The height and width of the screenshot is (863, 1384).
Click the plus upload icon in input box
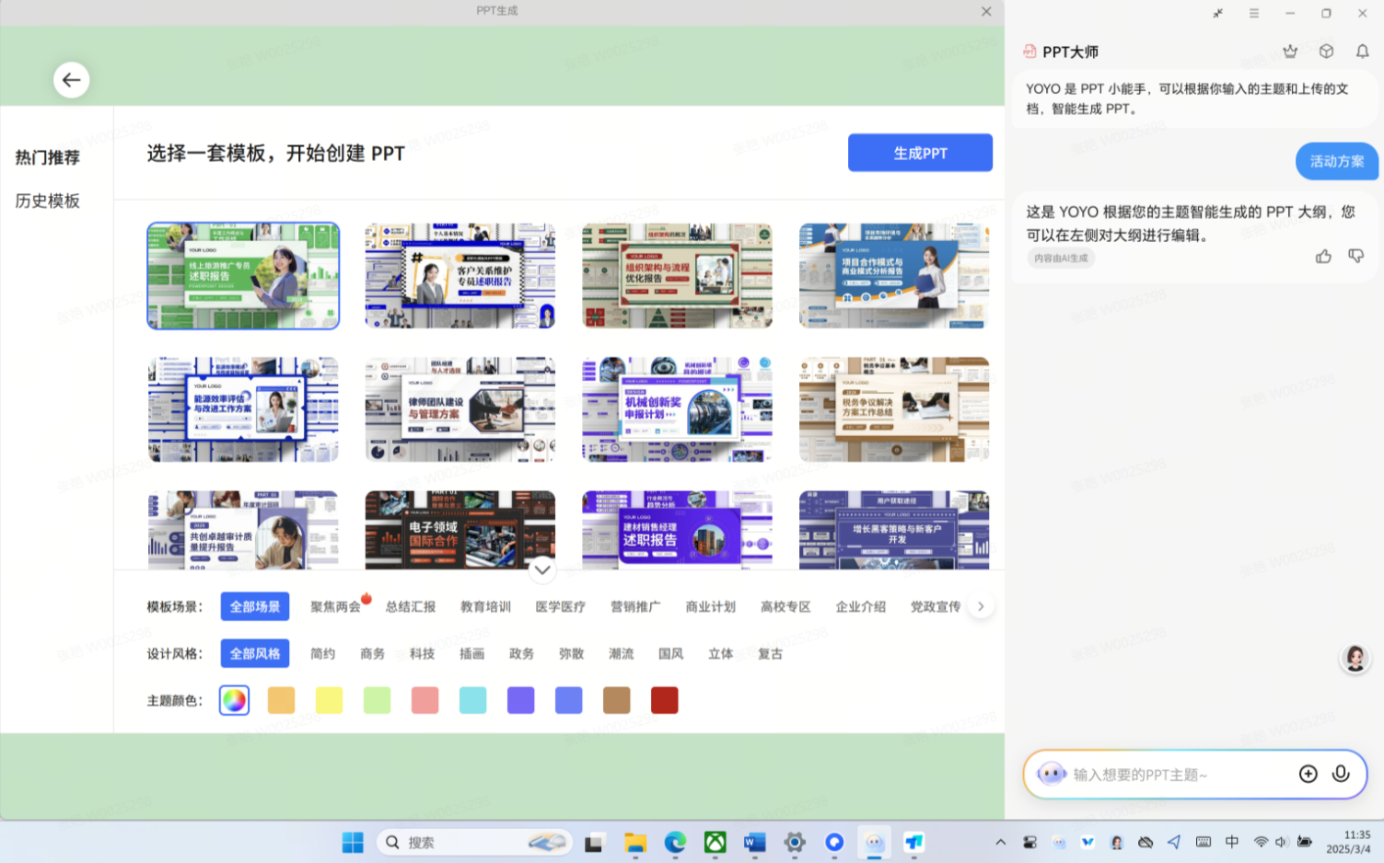tap(1308, 774)
